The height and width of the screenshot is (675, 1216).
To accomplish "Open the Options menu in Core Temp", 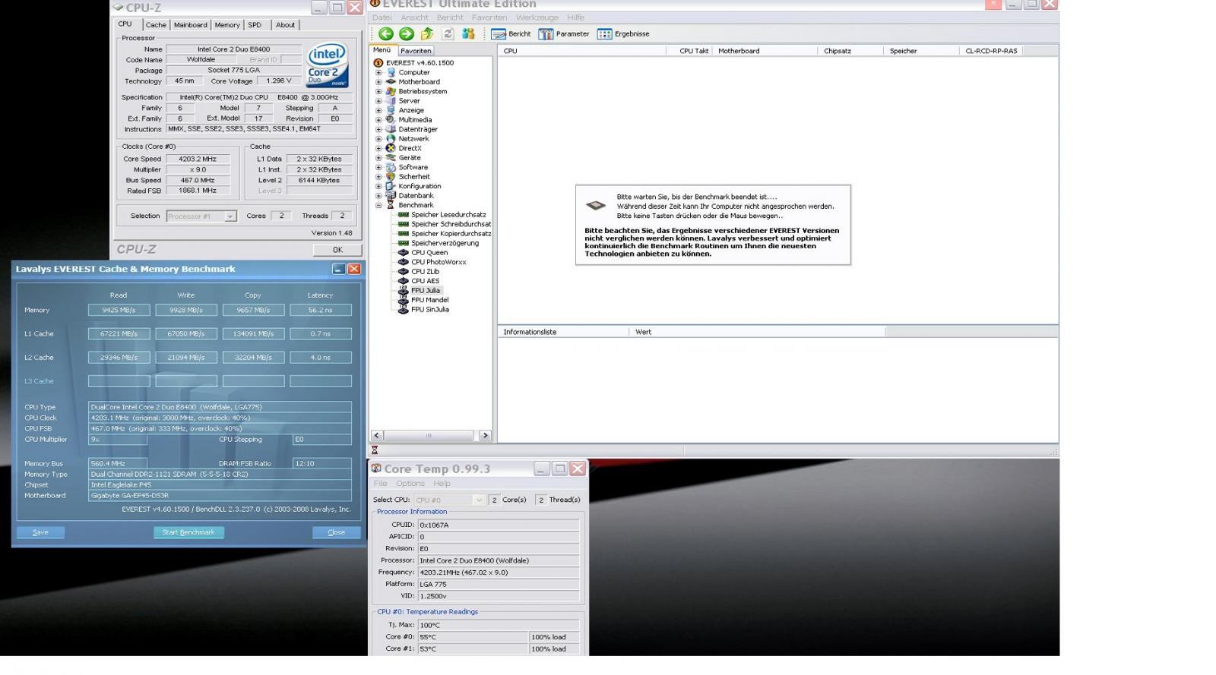I will point(410,484).
